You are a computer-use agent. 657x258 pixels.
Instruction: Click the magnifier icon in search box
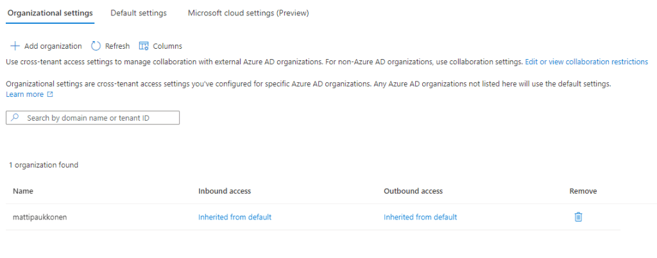(15, 118)
